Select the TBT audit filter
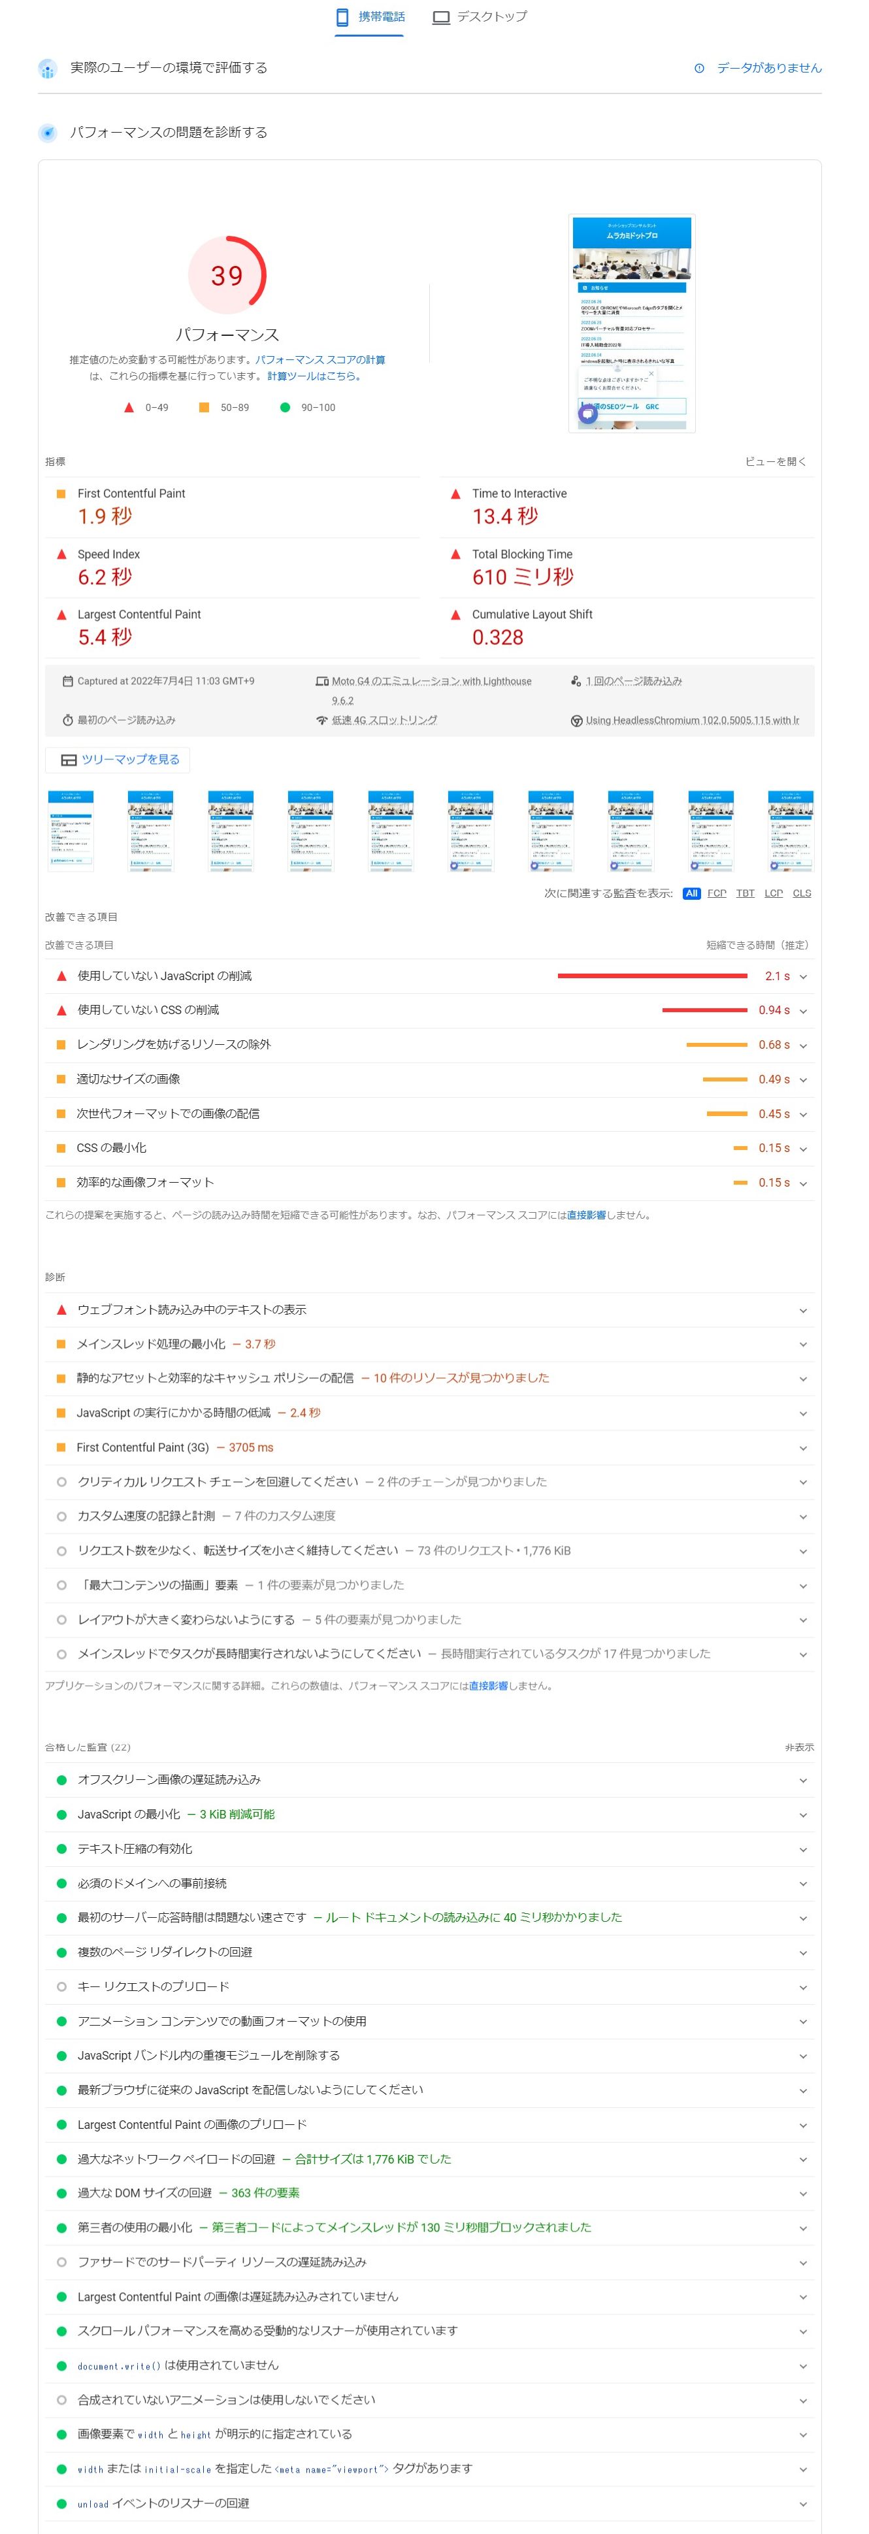 click(x=745, y=893)
